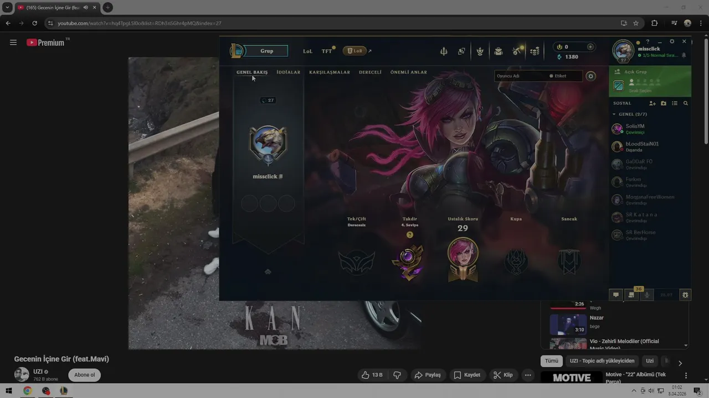Click the add folder icon in Sosyal panel
This screenshot has width=709, height=398.
click(x=664, y=103)
